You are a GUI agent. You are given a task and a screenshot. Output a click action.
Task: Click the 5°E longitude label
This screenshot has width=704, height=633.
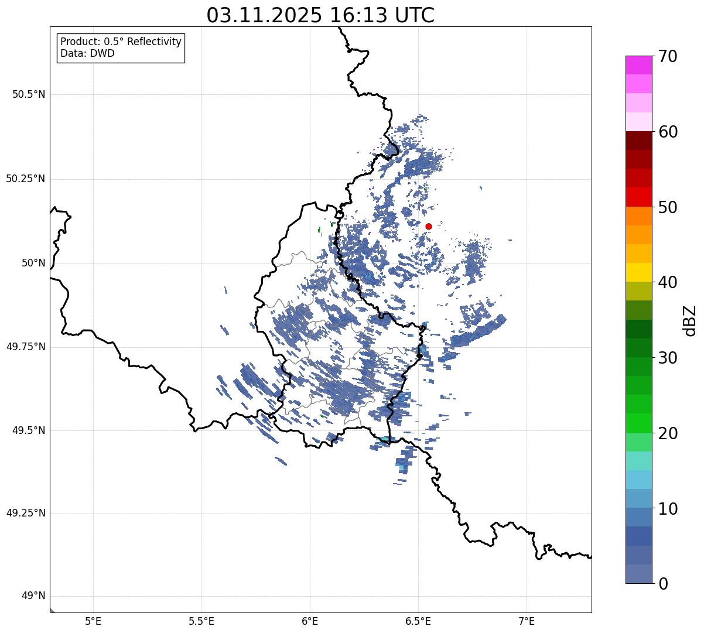pyautogui.click(x=93, y=621)
